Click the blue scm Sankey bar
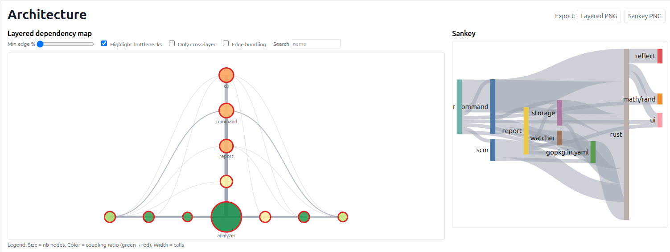This screenshot has width=670, height=252. click(x=493, y=150)
